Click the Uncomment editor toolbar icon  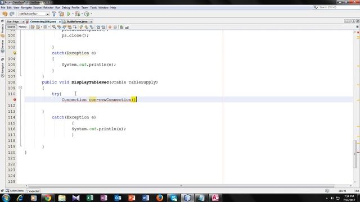coord(127,27)
